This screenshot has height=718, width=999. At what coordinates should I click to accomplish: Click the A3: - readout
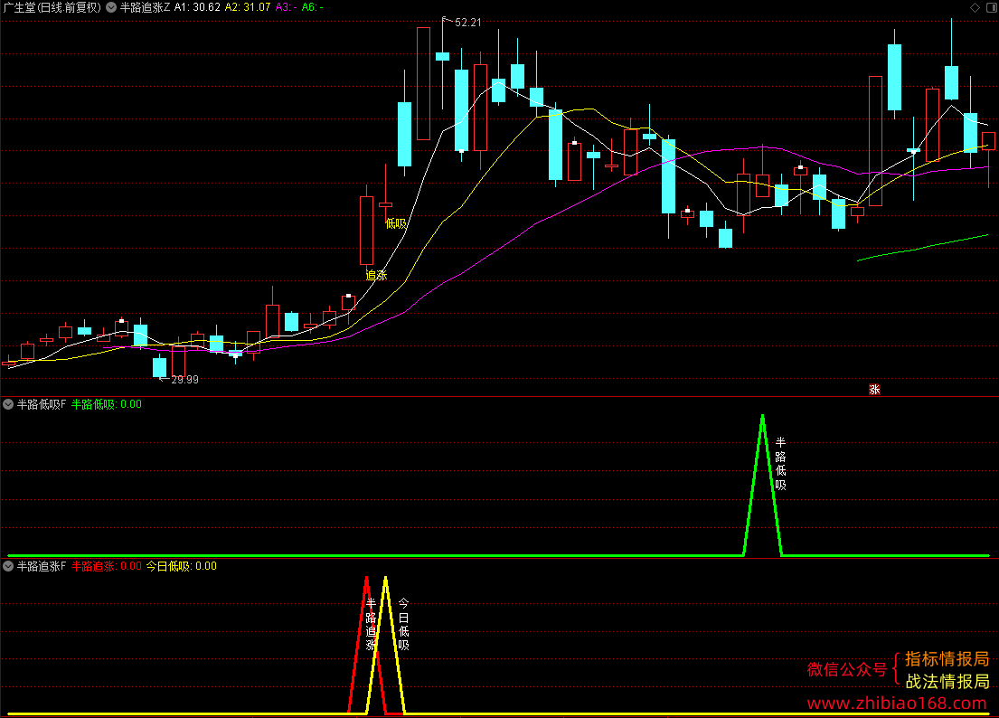click(286, 7)
